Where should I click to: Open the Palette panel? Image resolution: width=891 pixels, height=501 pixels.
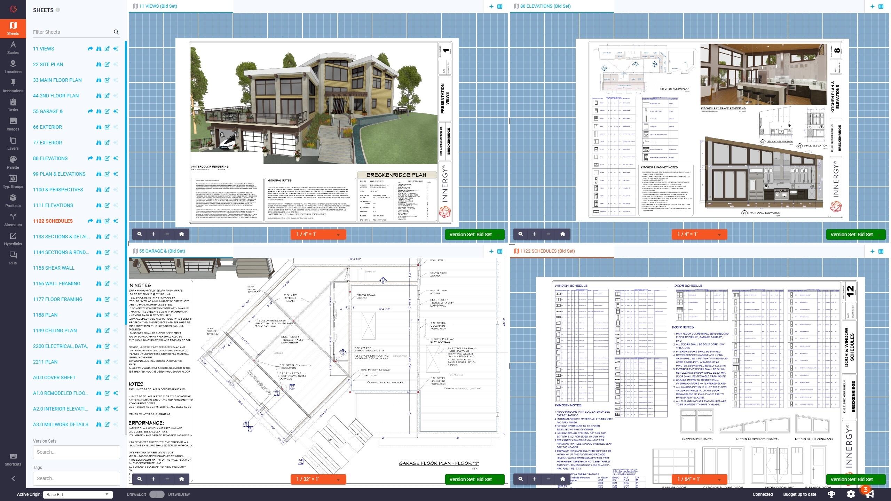[x=13, y=162]
